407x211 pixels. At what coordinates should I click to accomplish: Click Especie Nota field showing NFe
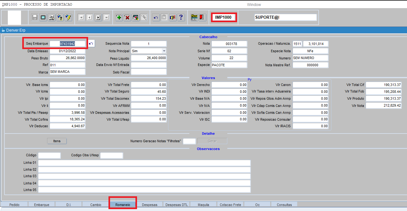(x=310, y=51)
